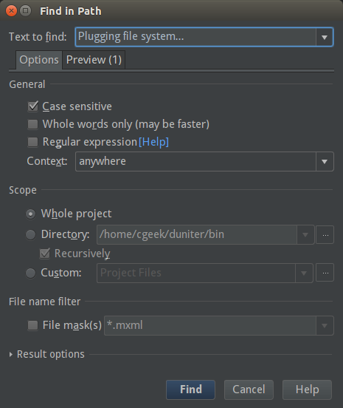343x408 pixels.
Task: Open the Project Files custom scope dropdown
Action: [205, 273]
